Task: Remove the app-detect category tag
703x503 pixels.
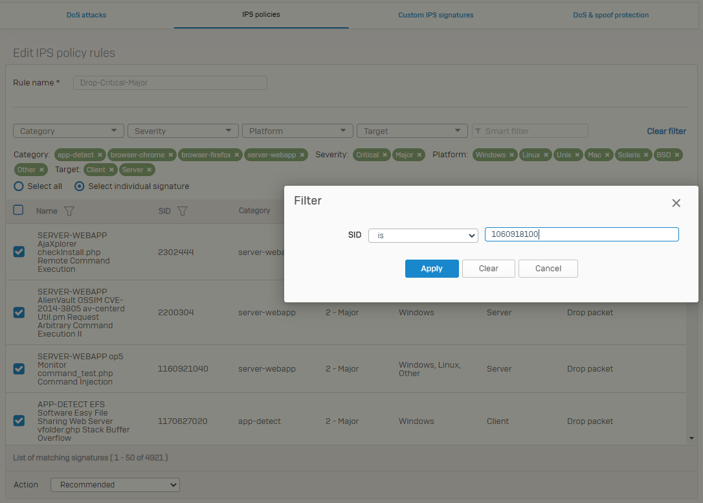Action: [x=100, y=155]
